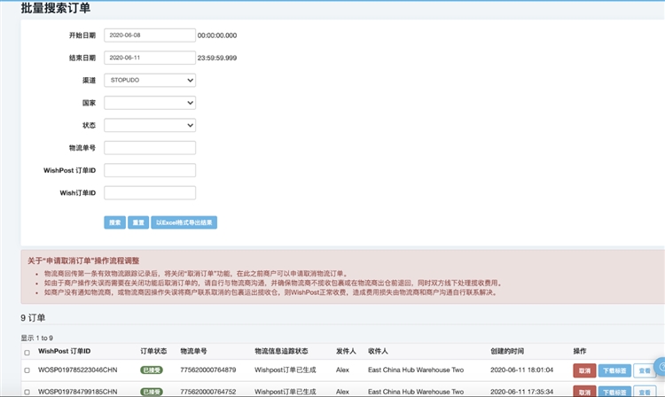This screenshot has width=665, height=397.
Task: Click the help icon at right edge
Action: [661, 367]
